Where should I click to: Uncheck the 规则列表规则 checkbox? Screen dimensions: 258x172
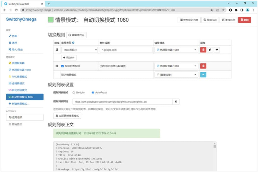(x=62, y=66)
